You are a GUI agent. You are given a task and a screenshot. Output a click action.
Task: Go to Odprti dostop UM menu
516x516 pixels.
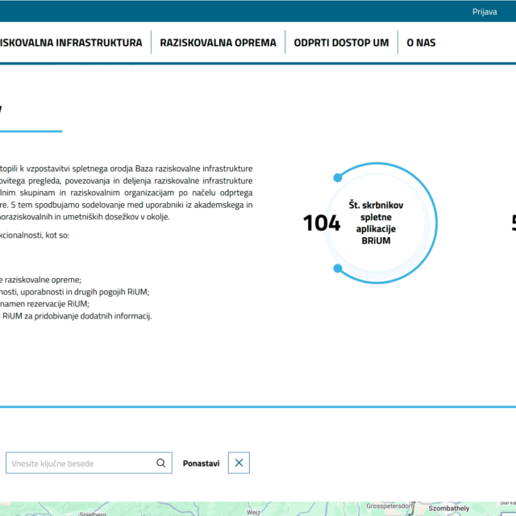click(x=341, y=43)
